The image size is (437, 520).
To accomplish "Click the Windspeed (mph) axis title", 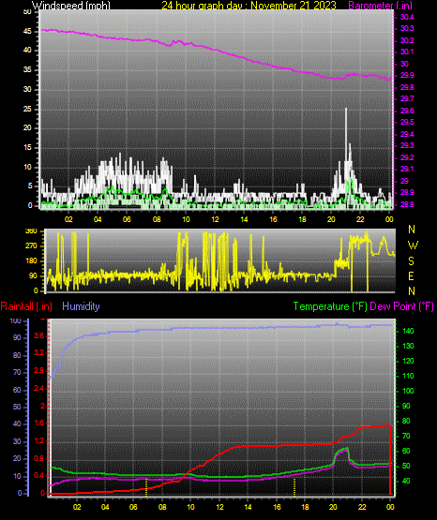I will pyautogui.click(x=70, y=5).
